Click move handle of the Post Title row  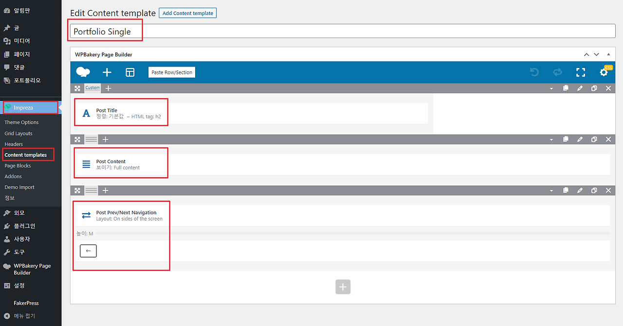coord(77,88)
